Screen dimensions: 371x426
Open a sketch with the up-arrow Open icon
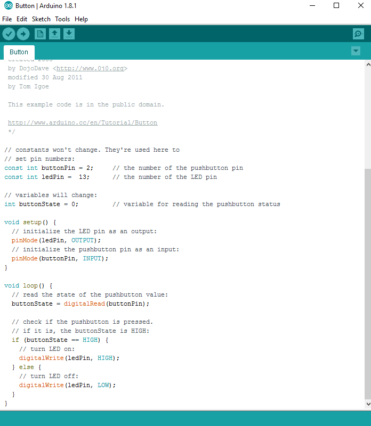pyautogui.click(x=55, y=34)
